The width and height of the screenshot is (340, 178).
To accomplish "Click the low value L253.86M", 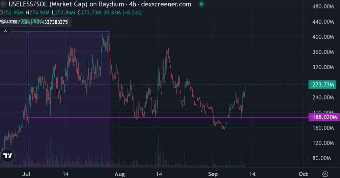I will point(63,13).
